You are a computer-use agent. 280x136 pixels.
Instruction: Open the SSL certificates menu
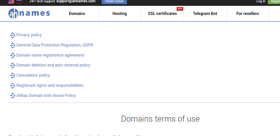pyautogui.click(x=162, y=14)
